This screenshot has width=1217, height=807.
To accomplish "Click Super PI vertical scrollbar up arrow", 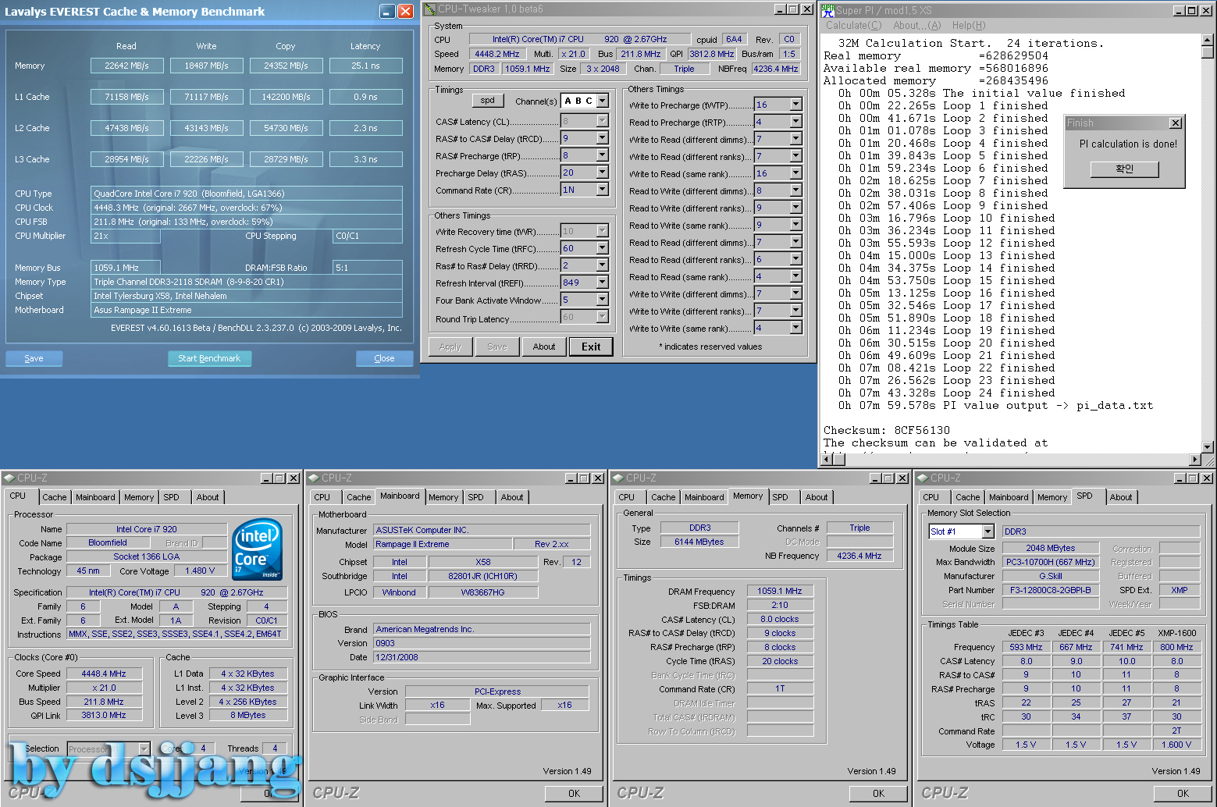I will click(1208, 39).
